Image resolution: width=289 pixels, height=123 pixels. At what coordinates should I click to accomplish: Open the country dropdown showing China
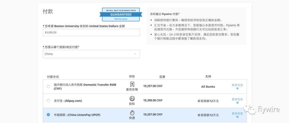click(x=91, y=54)
